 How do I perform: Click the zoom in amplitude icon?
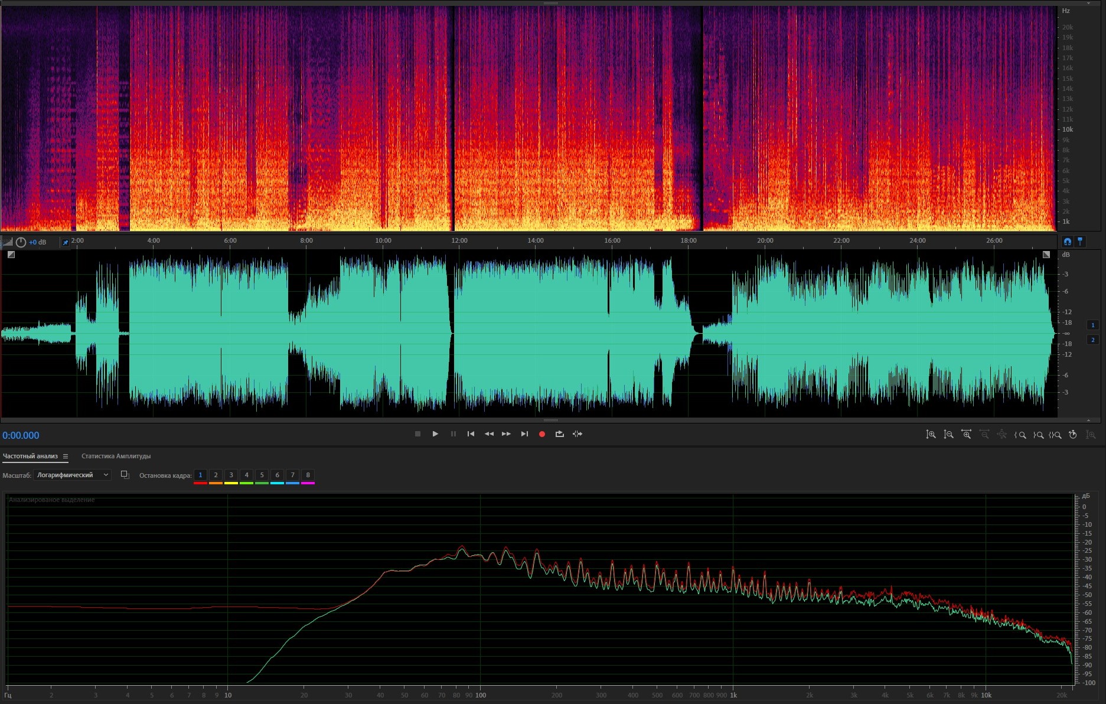tap(931, 435)
